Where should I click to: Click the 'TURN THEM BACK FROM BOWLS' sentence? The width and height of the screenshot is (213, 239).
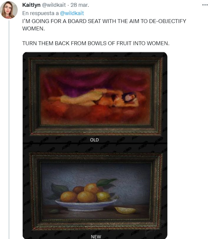96,43
